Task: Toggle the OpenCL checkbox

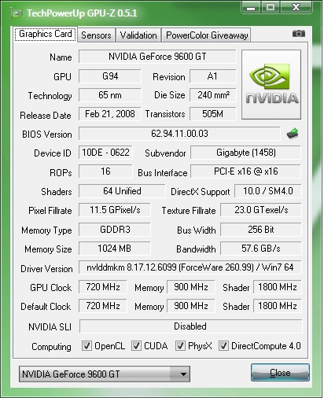Action: pyautogui.click(x=87, y=346)
